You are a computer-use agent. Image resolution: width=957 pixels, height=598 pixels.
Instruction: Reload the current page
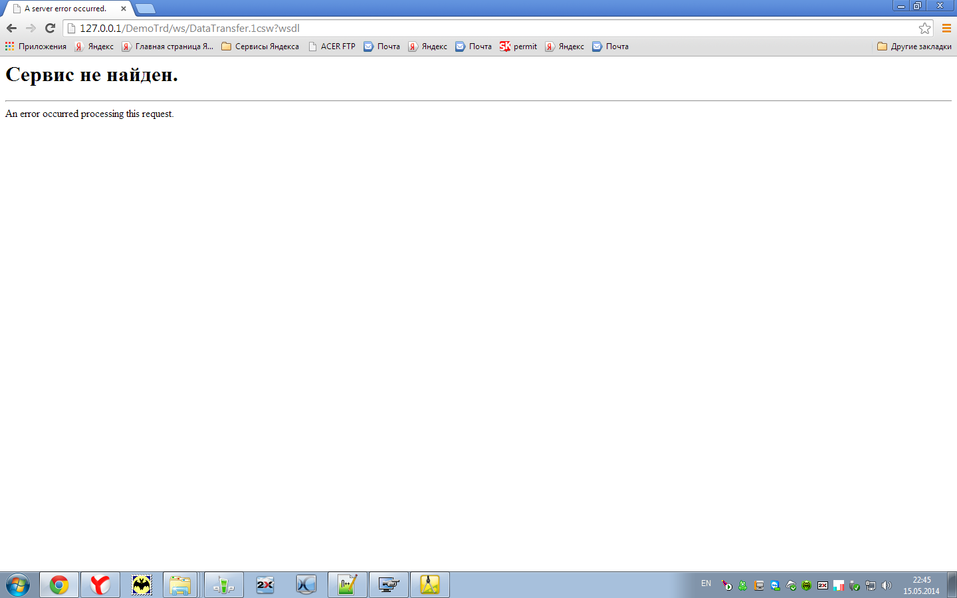coord(50,28)
